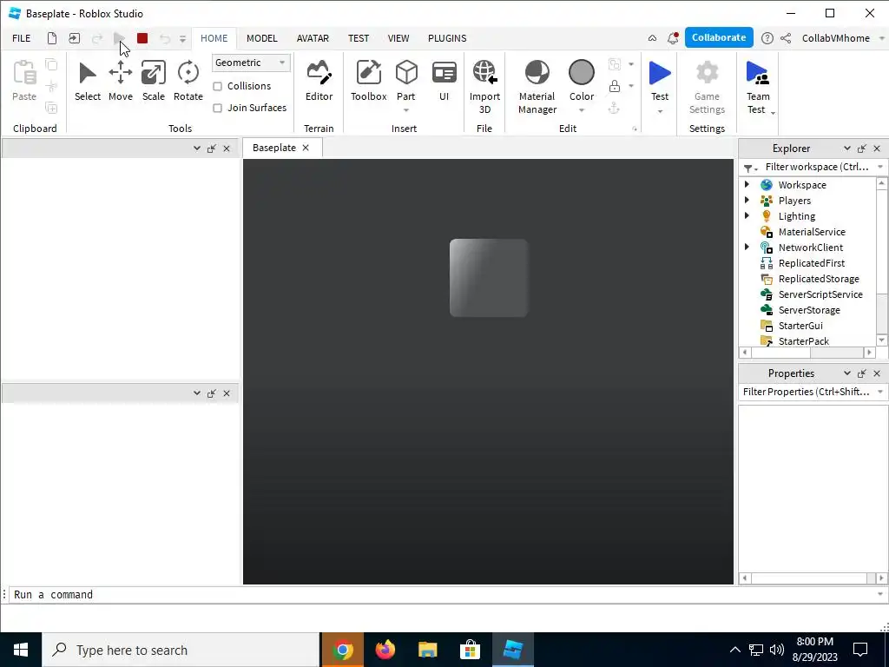Click the help question mark icon
889x667 pixels.
(767, 38)
